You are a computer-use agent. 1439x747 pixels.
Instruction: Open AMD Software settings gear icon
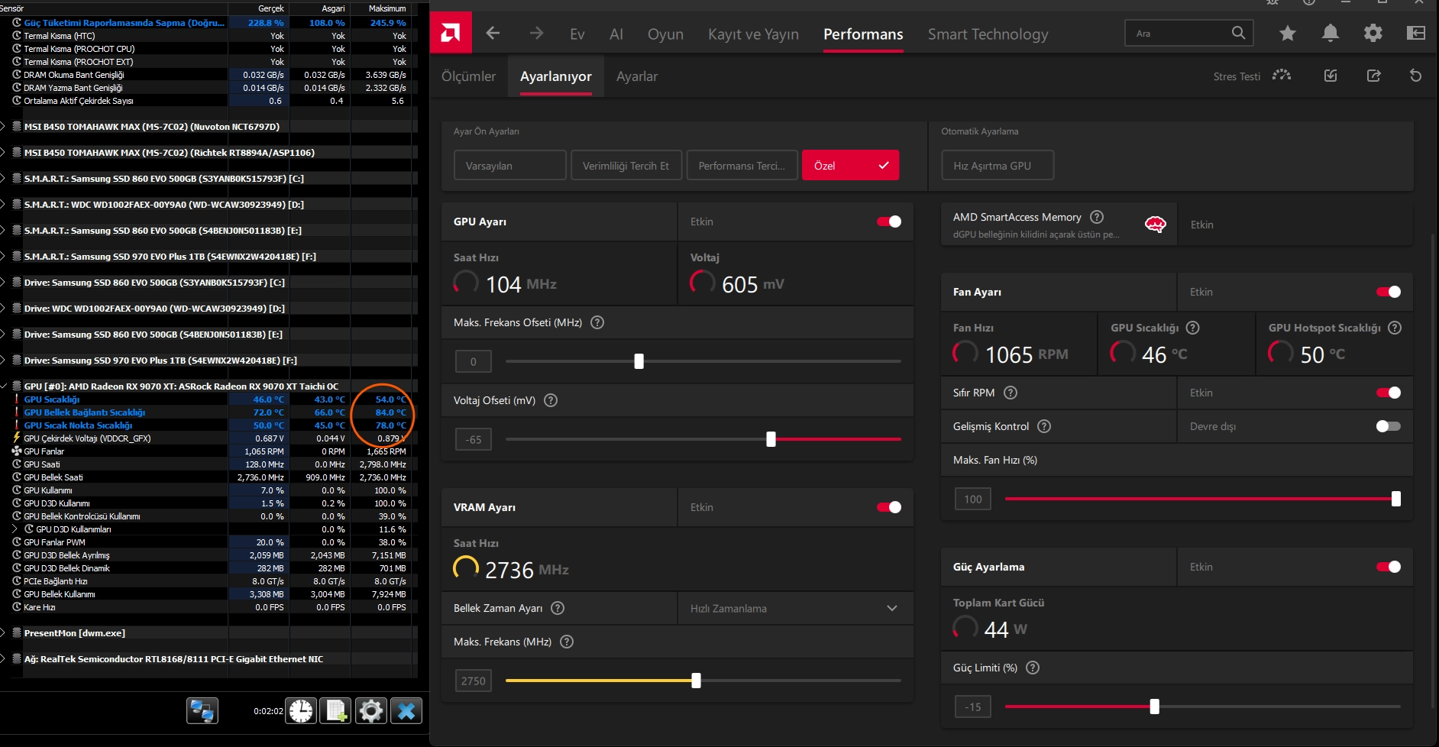(x=1373, y=33)
